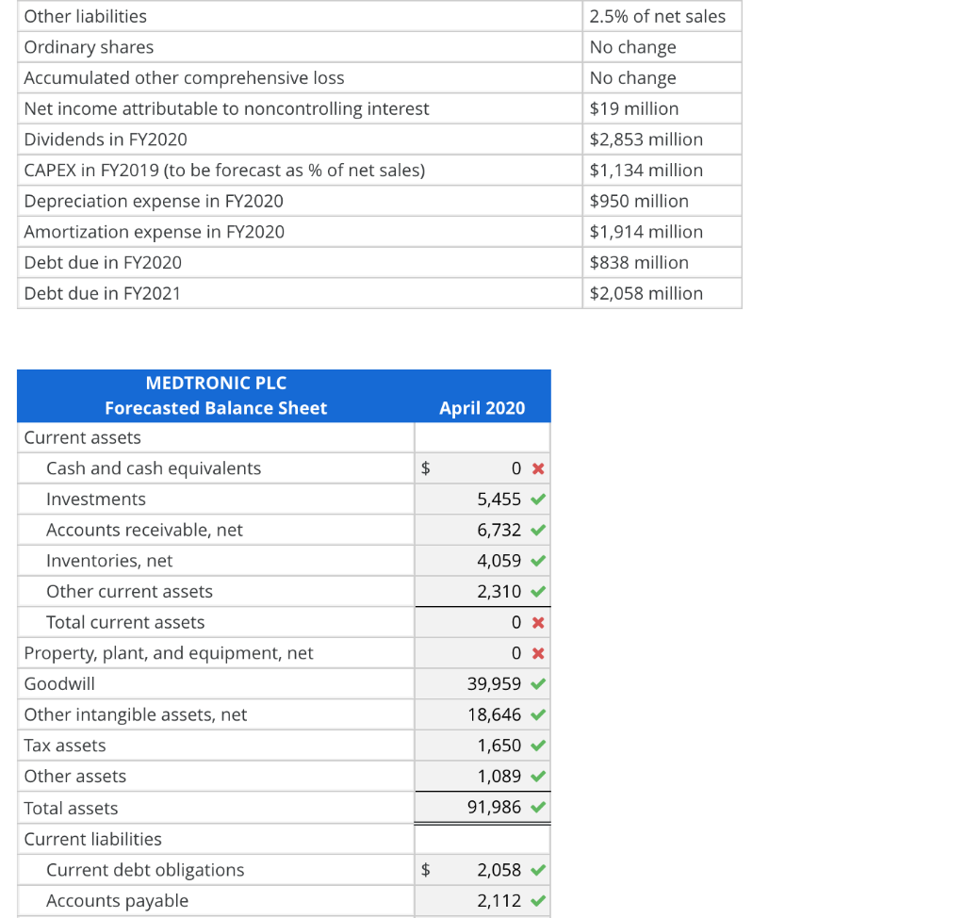
Task: Click the red X beside Cash and cash equivalents
Action: click(538, 467)
